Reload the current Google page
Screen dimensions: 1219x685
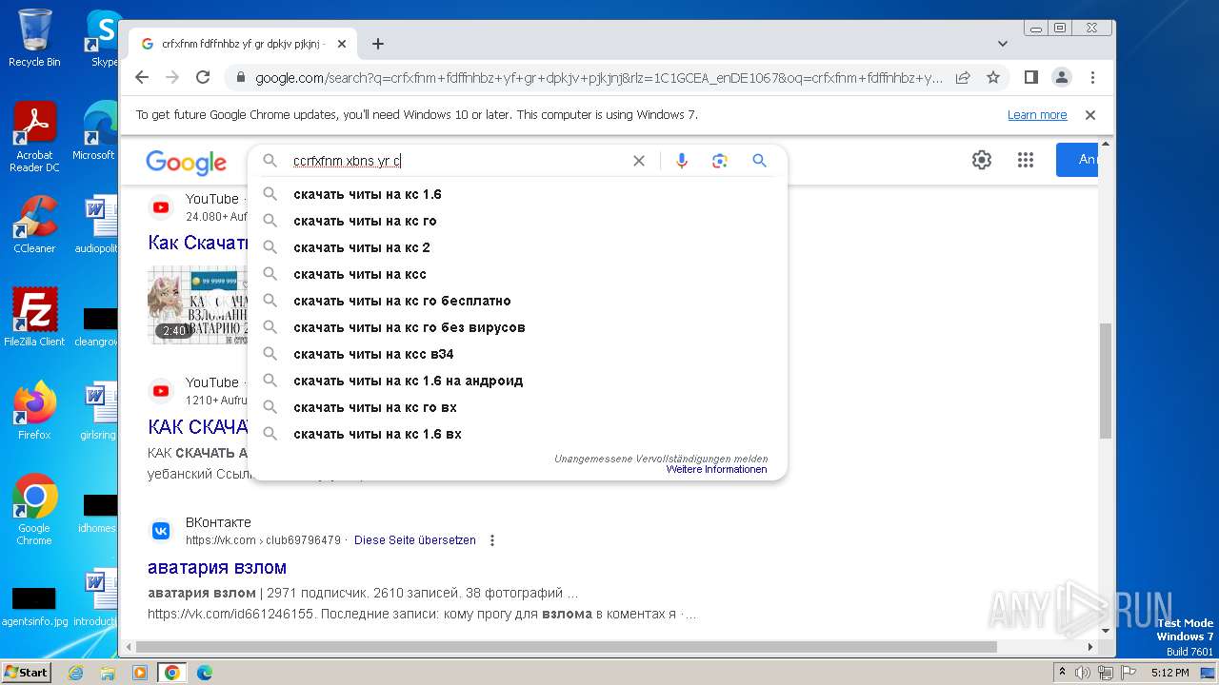[x=203, y=77]
